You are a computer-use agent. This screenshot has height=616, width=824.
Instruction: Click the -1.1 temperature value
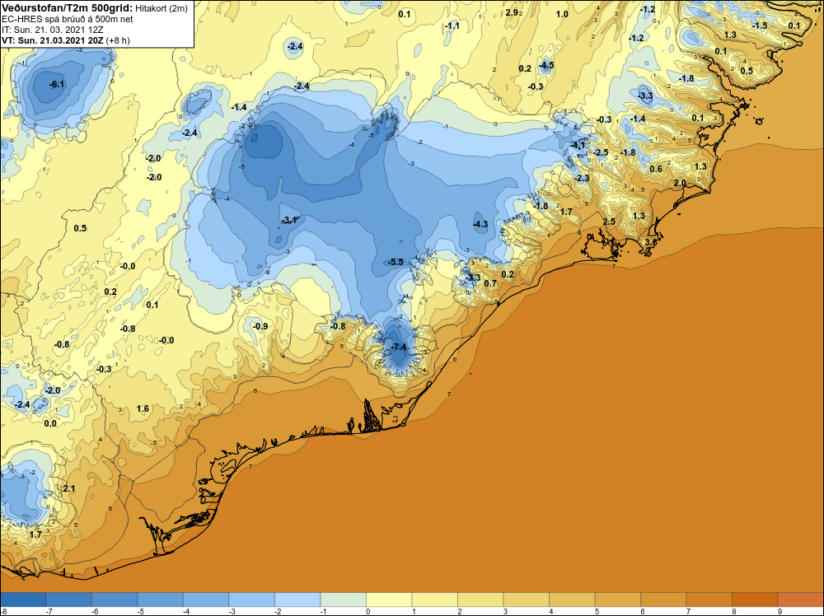tap(452, 26)
